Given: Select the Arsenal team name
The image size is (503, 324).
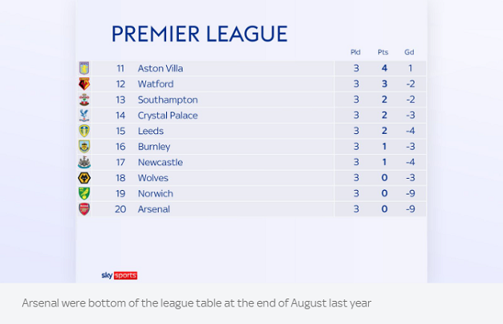Looking at the screenshot, I should click(x=153, y=209).
